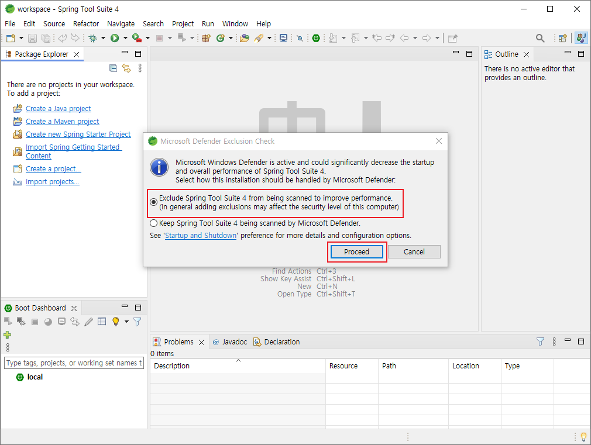Open the Project menu
The width and height of the screenshot is (591, 445).
[183, 24]
